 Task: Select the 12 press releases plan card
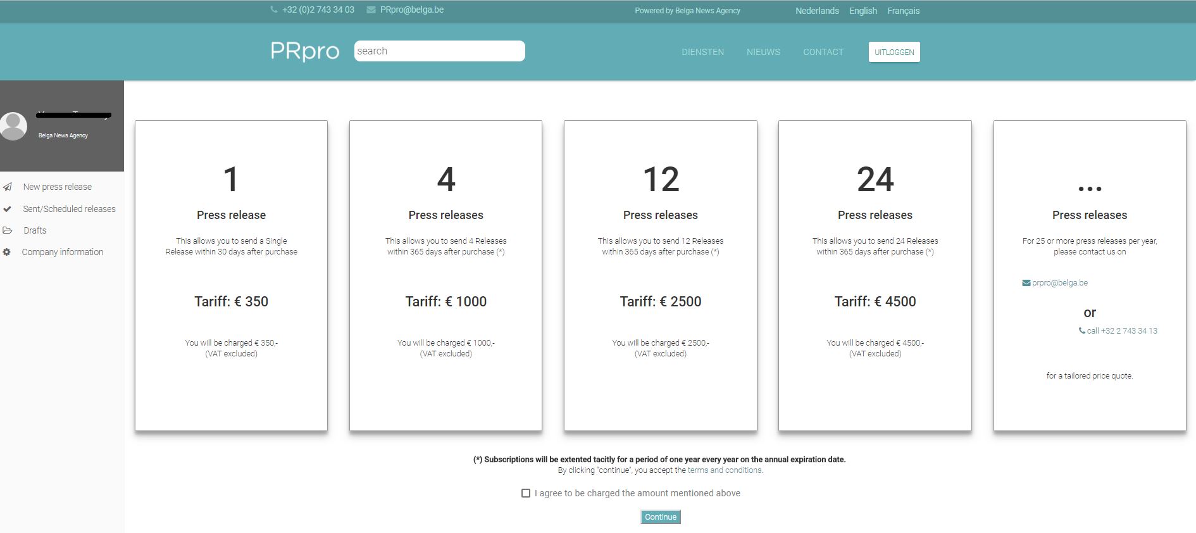[x=660, y=275]
